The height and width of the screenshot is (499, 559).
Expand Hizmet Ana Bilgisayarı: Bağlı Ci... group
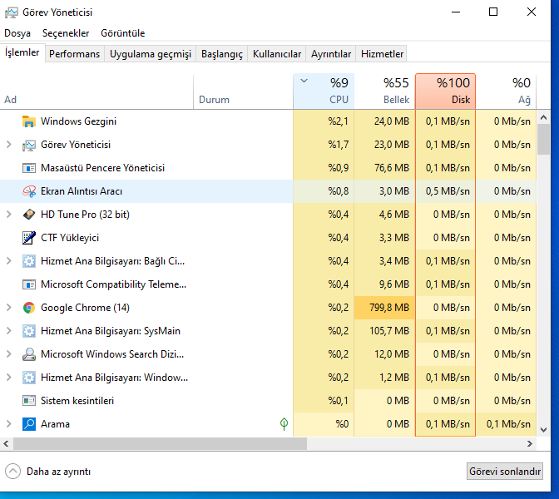(x=9, y=261)
